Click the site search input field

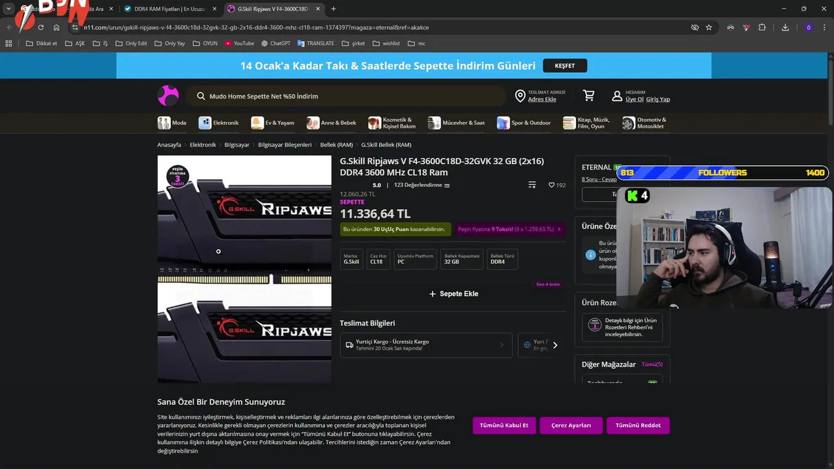tap(345, 96)
